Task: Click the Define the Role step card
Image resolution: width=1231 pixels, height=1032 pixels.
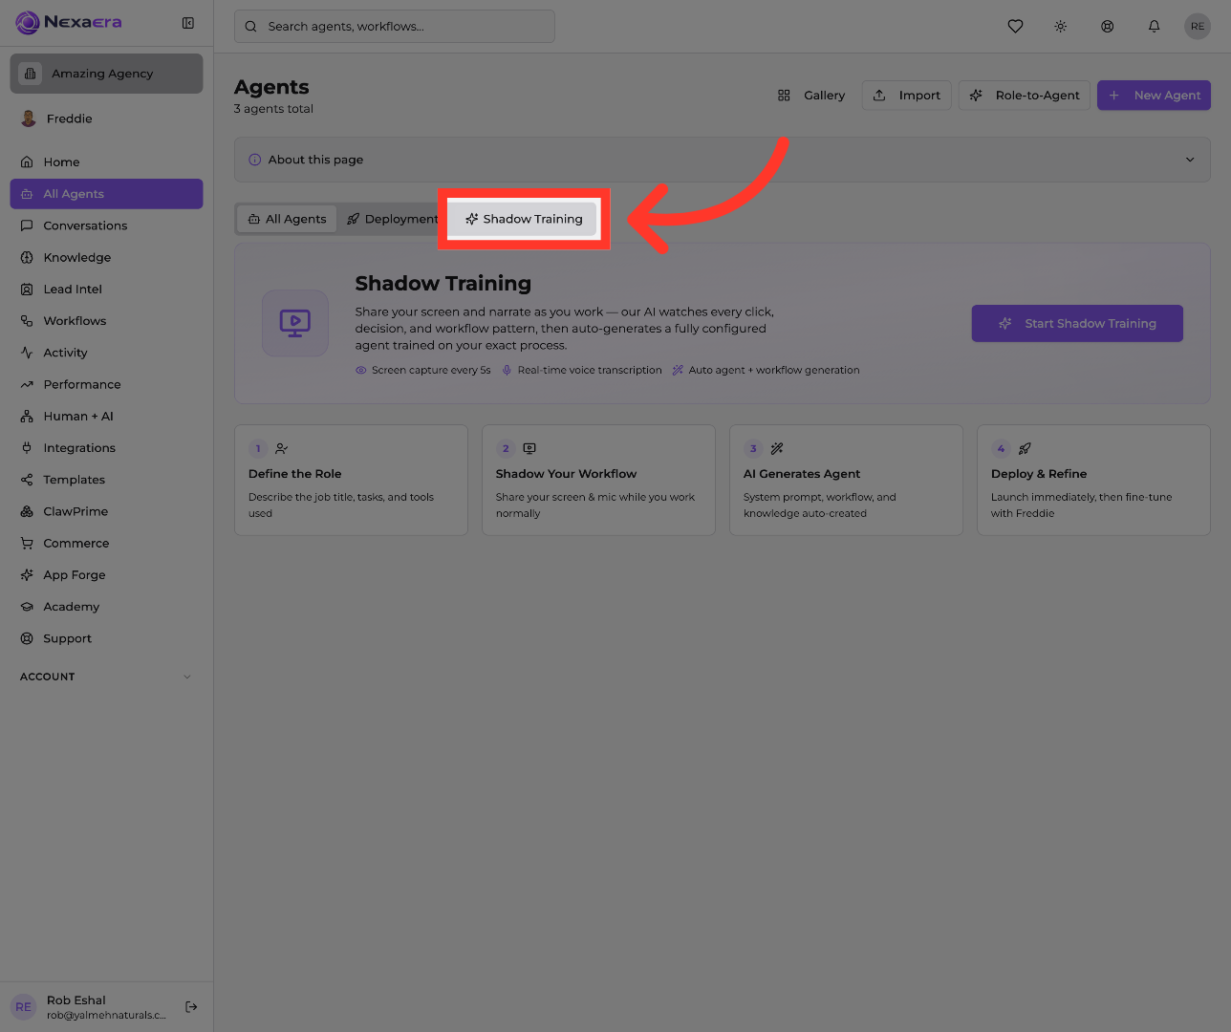Action: tap(351, 480)
